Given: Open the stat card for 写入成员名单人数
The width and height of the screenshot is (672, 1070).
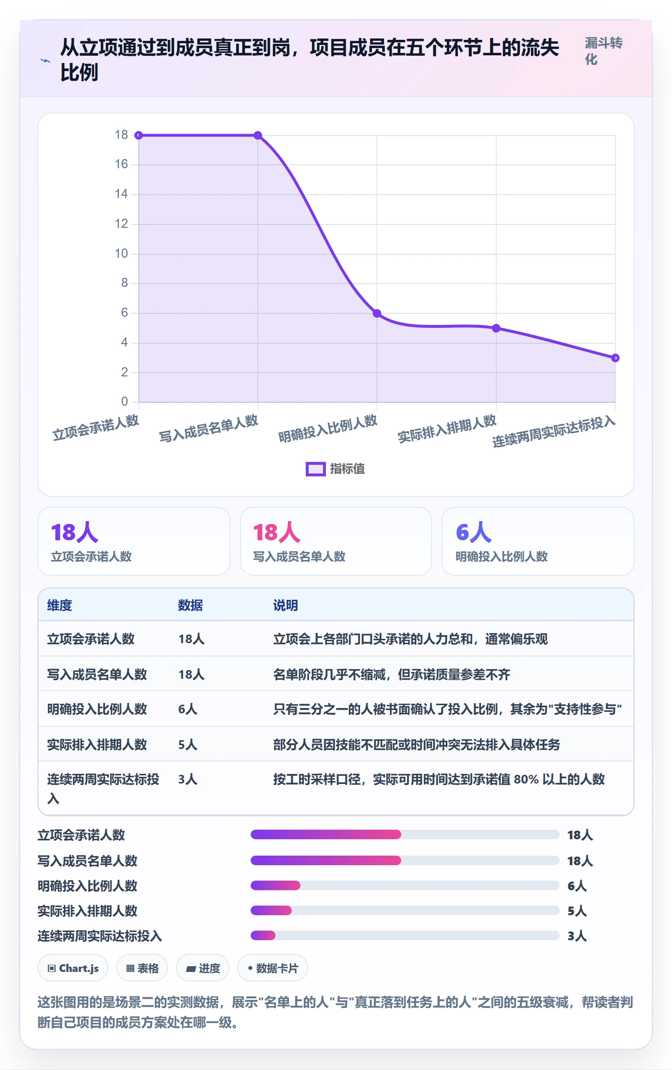Looking at the screenshot, I should click(x=336, y=541).
